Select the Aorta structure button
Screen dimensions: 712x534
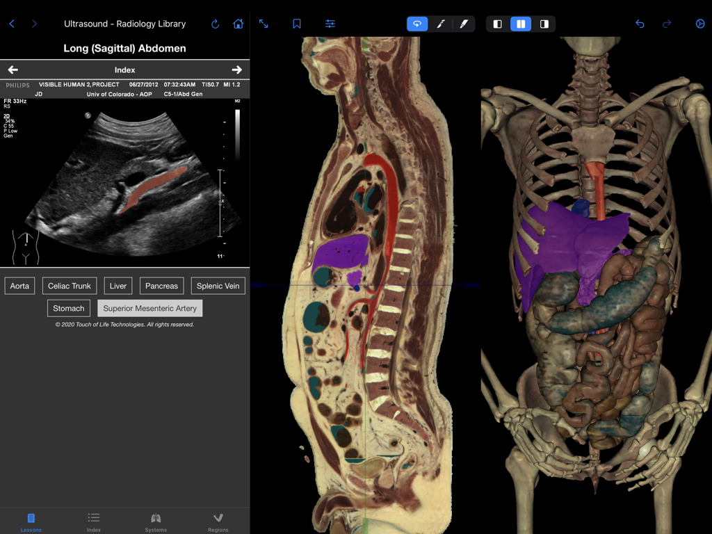[19, 285]
